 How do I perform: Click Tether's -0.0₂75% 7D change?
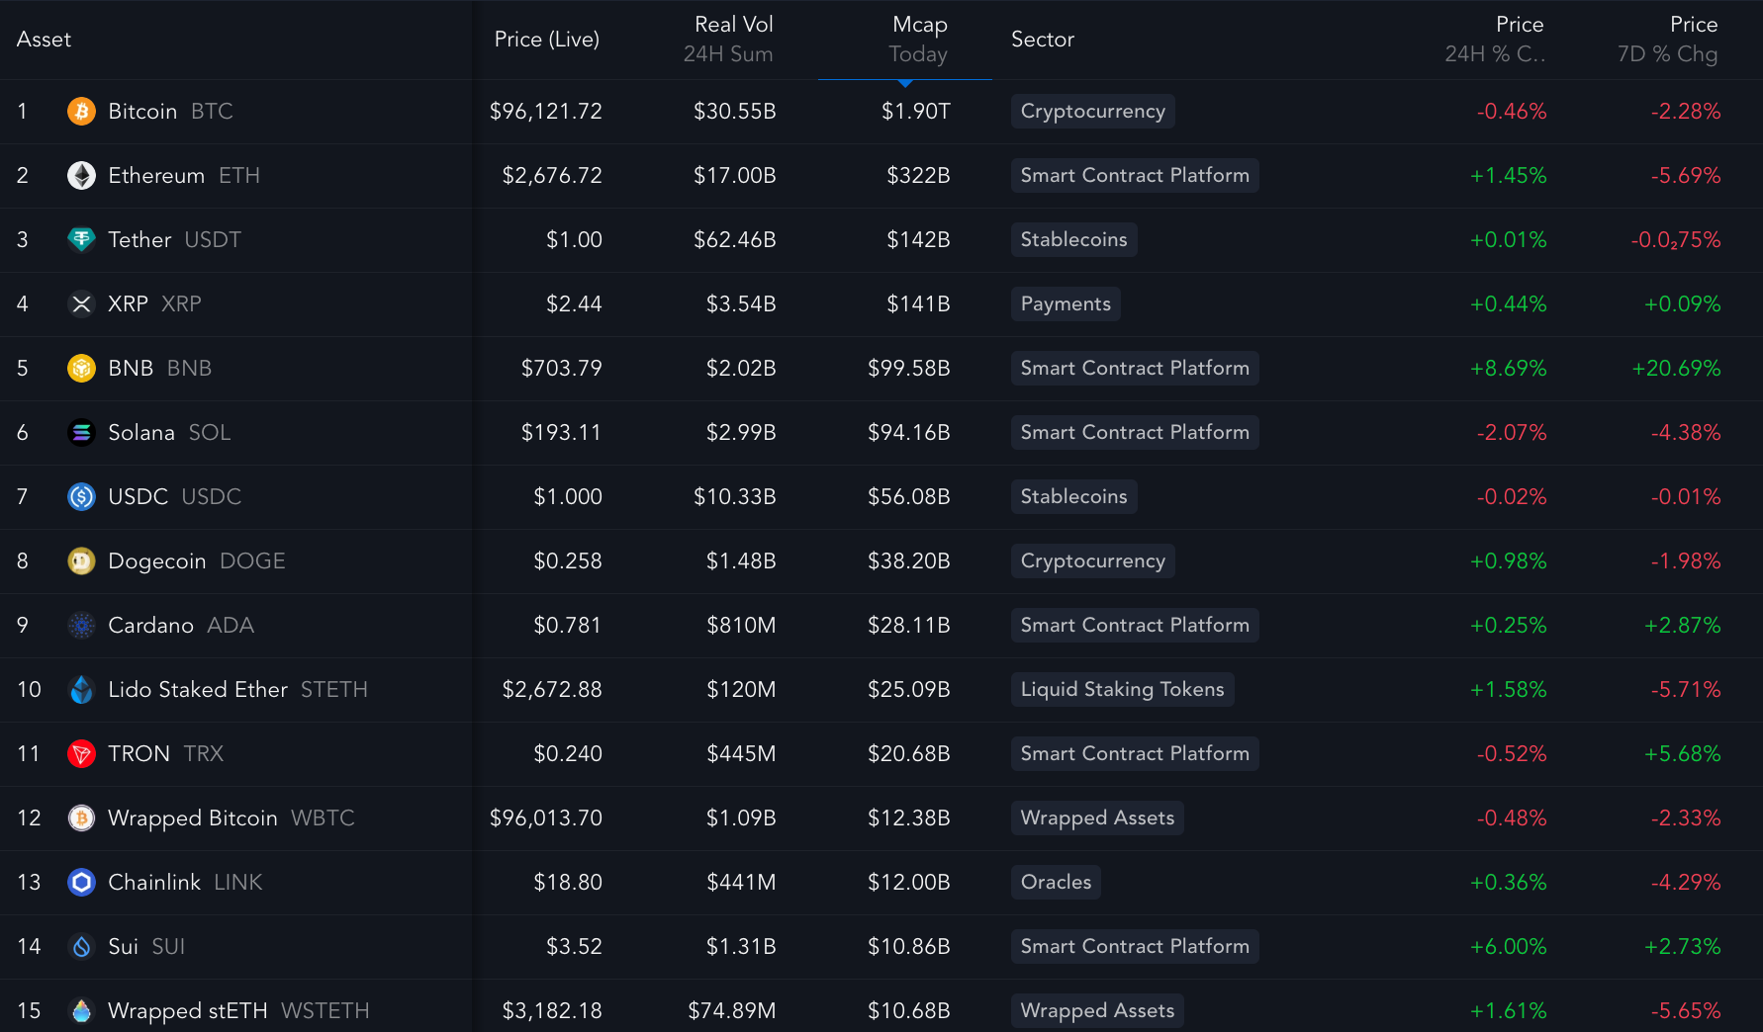tap(1676, 240)
